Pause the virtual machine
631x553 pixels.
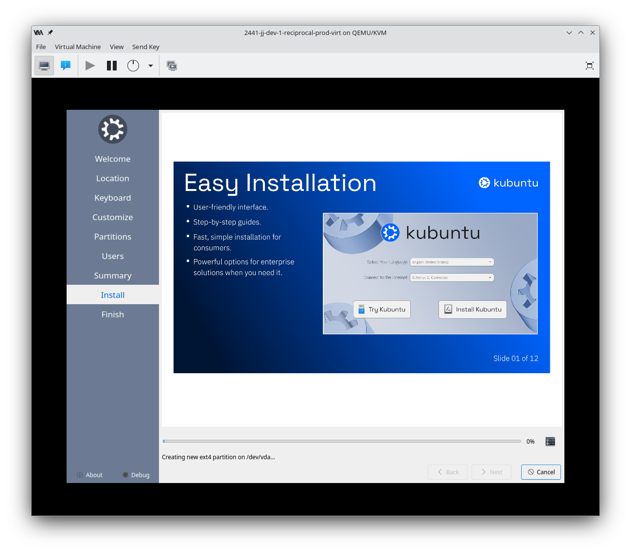tap(112, 66)
